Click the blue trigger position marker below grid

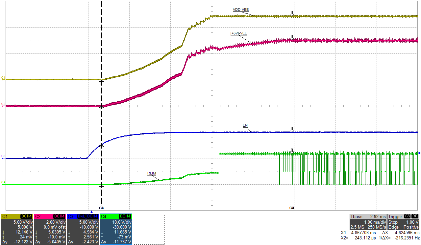91,212
